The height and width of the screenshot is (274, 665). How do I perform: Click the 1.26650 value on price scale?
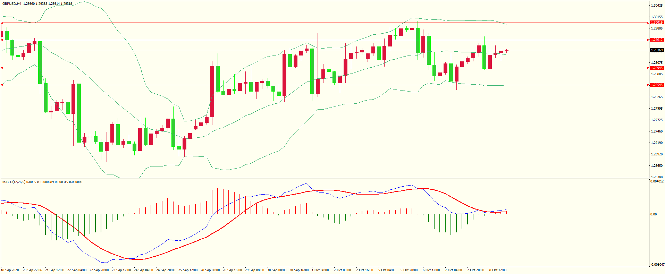pyautogui.click(x=657, y=166)
